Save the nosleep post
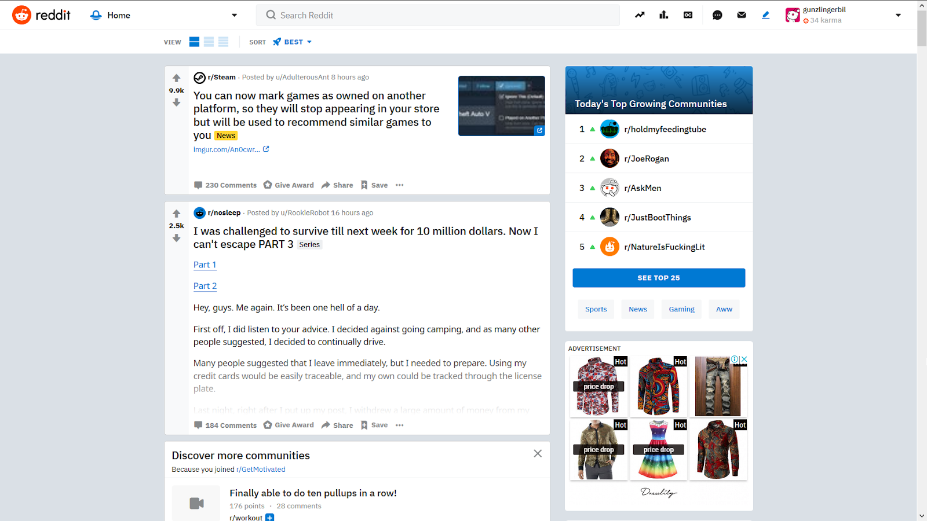Viewport: 927px width, 521px height. coord(374,425)
